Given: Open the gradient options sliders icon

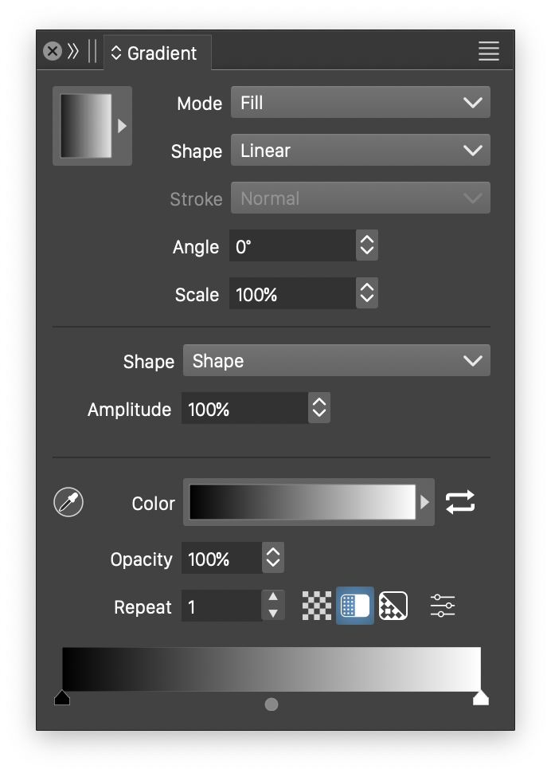Looking at the screenshot, I should coord(443,606).
